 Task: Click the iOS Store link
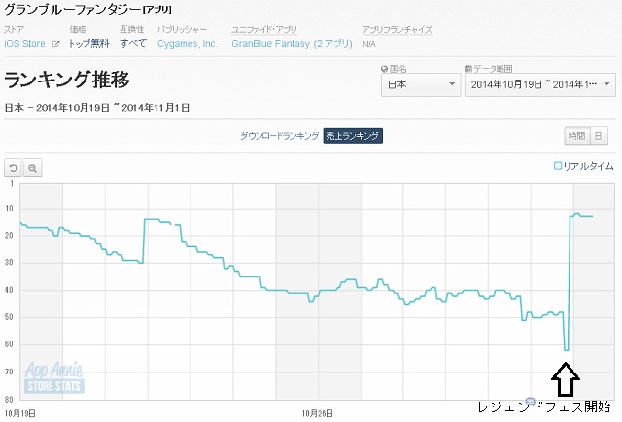(24, 44)
